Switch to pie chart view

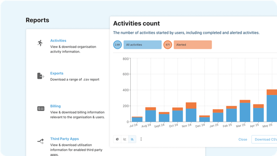(x=117, y=139)
